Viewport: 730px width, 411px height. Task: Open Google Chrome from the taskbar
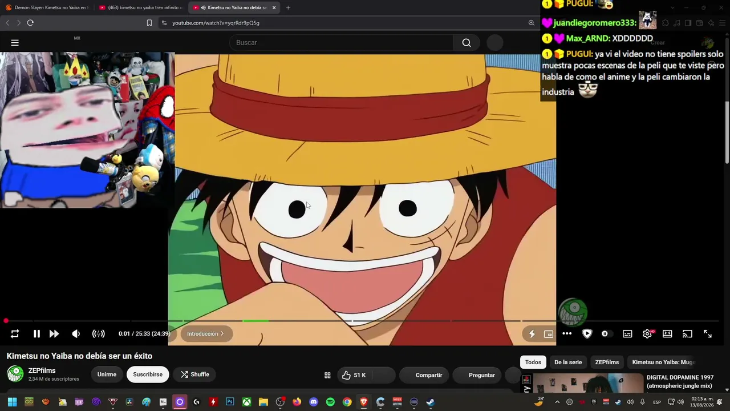click(x=347, y=402)
